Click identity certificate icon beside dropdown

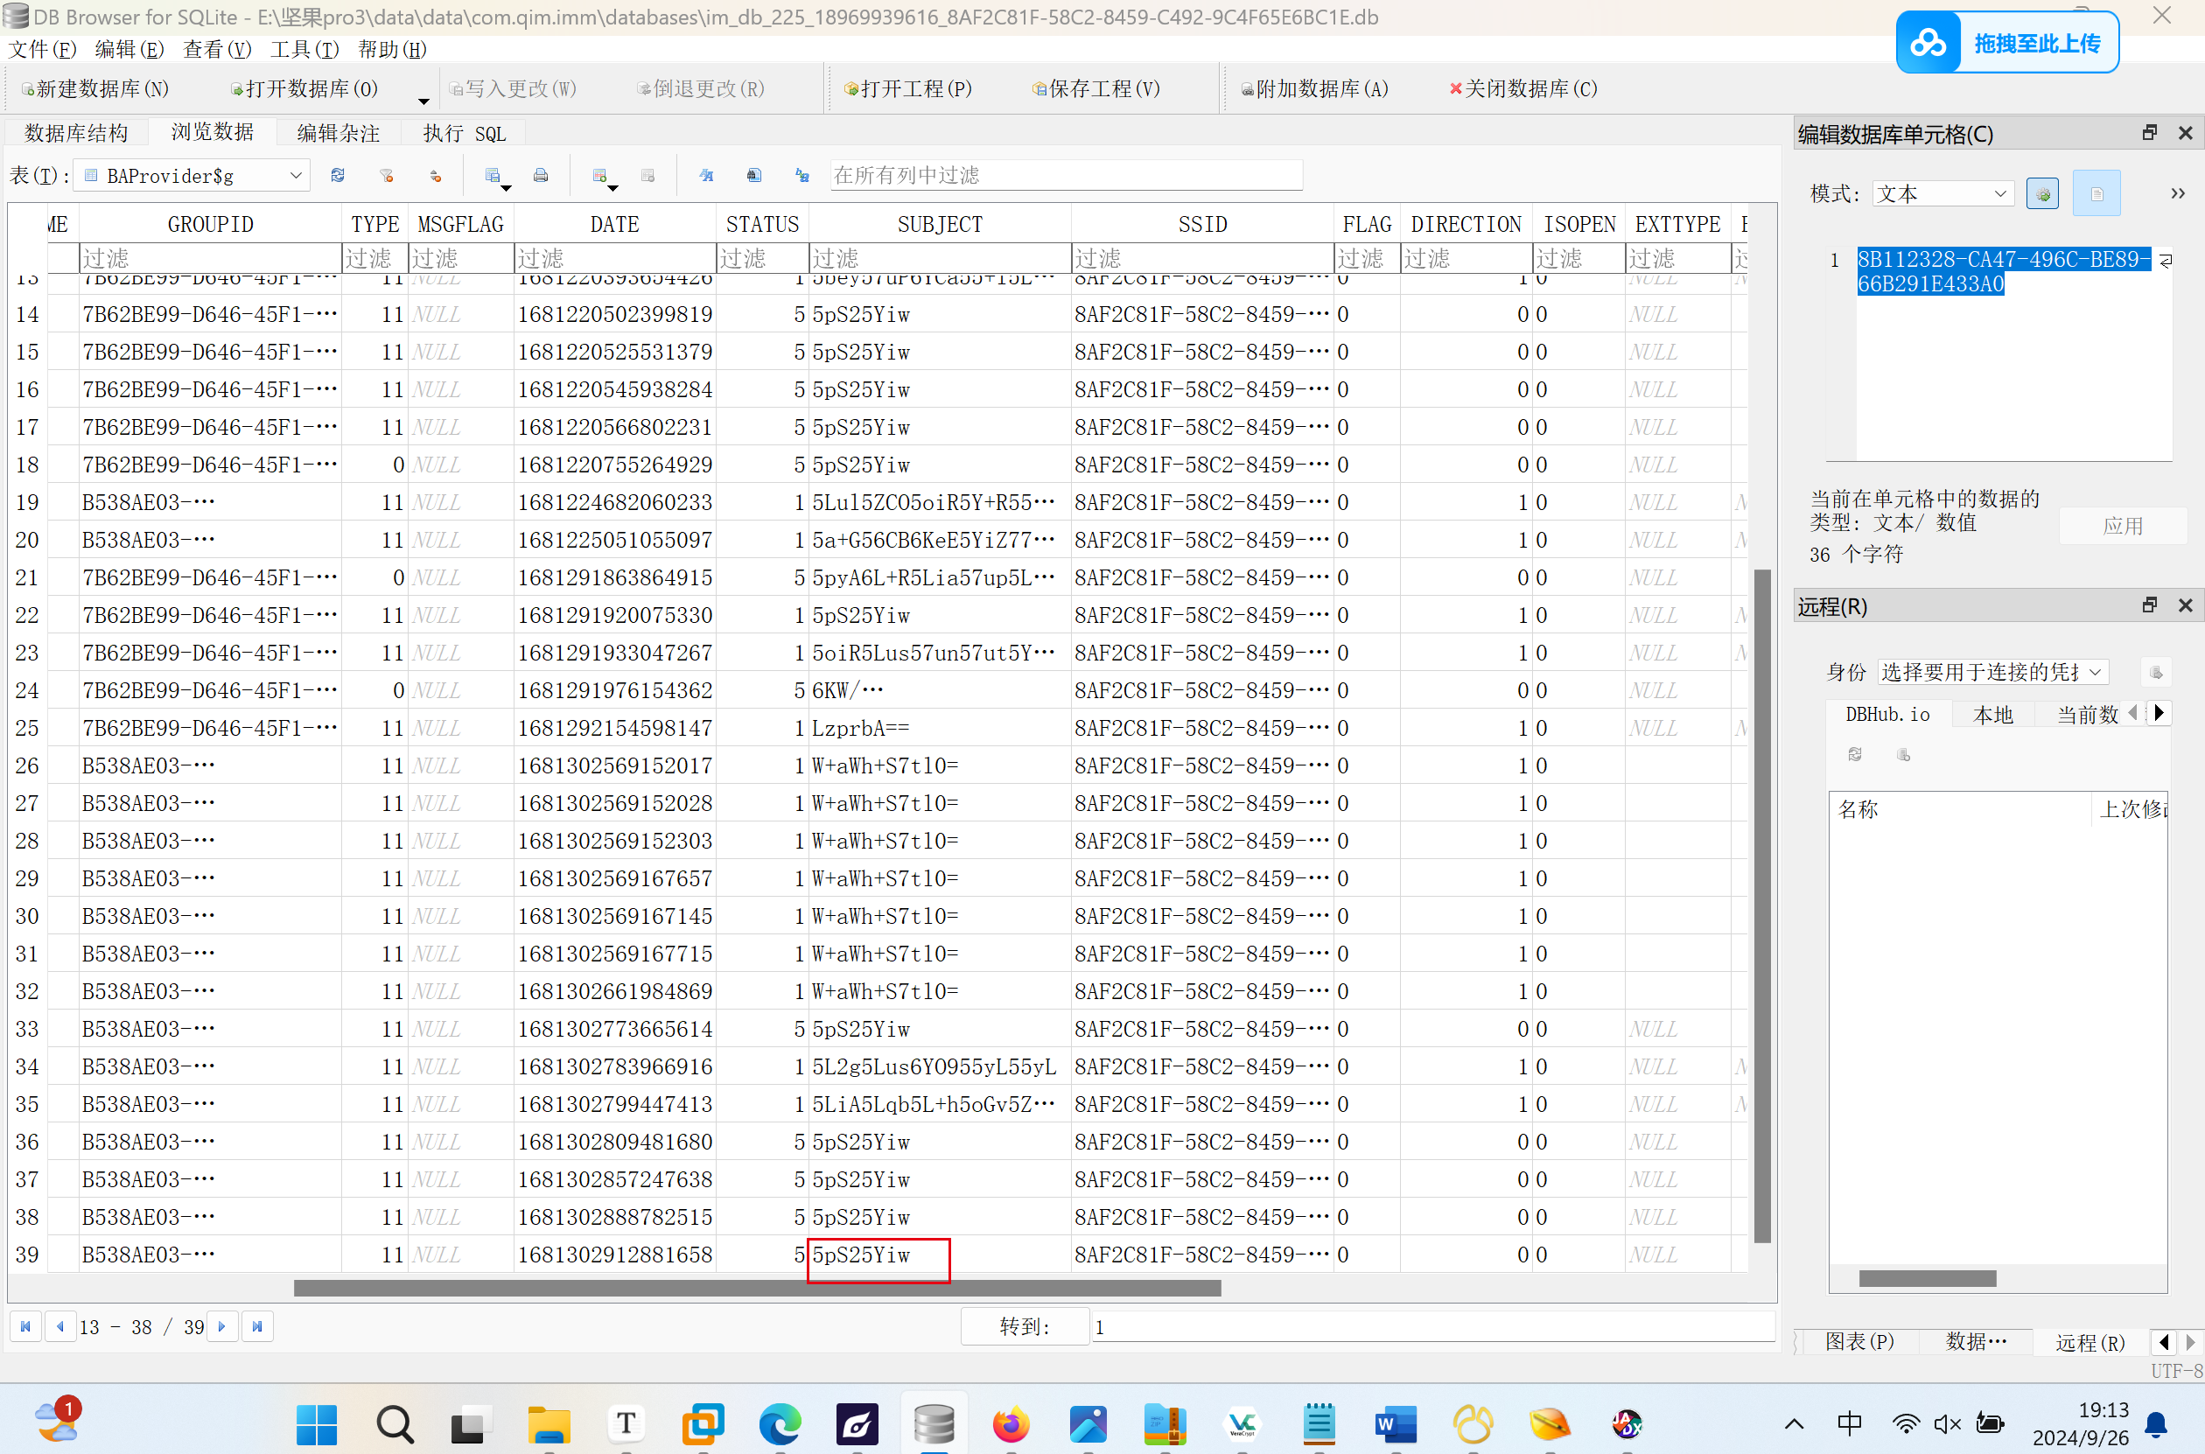tap(2157, 672)
